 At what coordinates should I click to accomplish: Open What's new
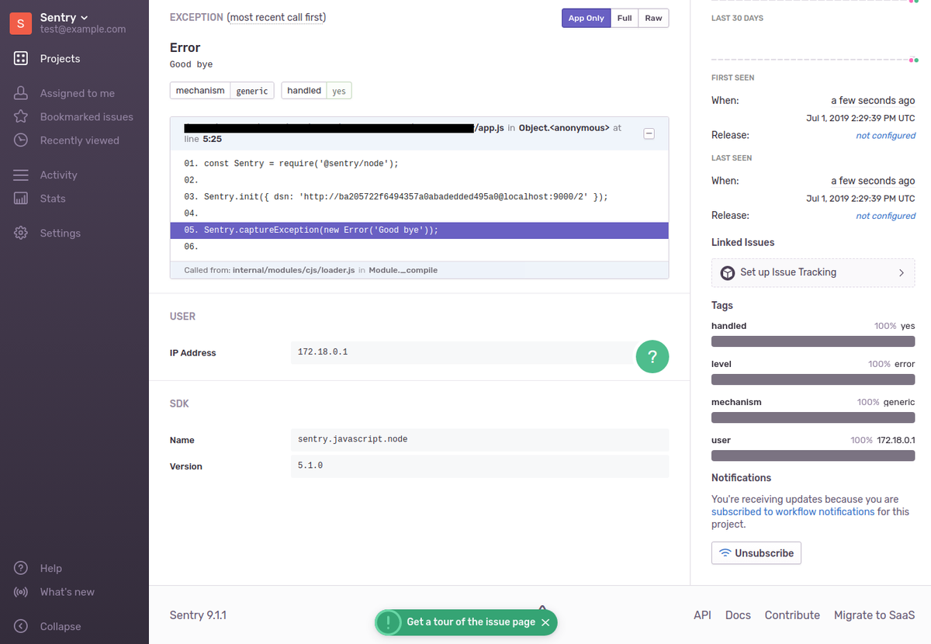click(x=67, y=592)
